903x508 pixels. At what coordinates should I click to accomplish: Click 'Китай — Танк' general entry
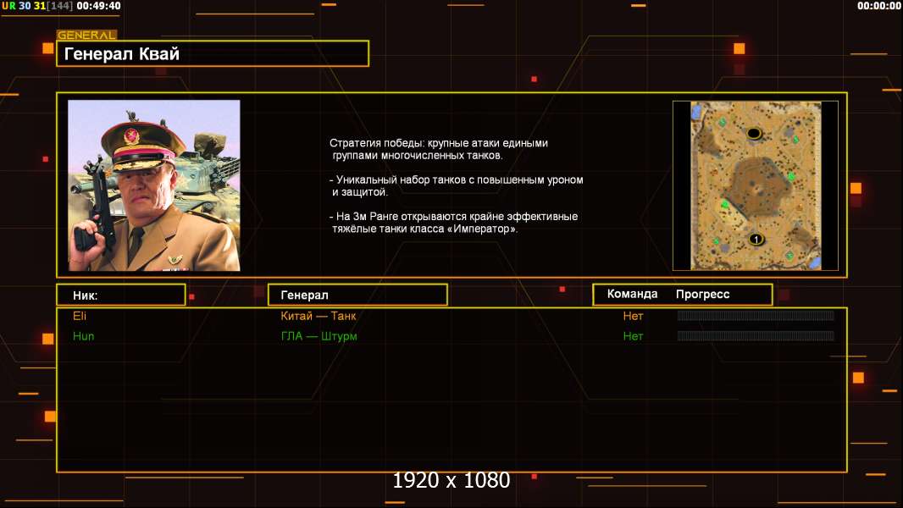[318, 316]
